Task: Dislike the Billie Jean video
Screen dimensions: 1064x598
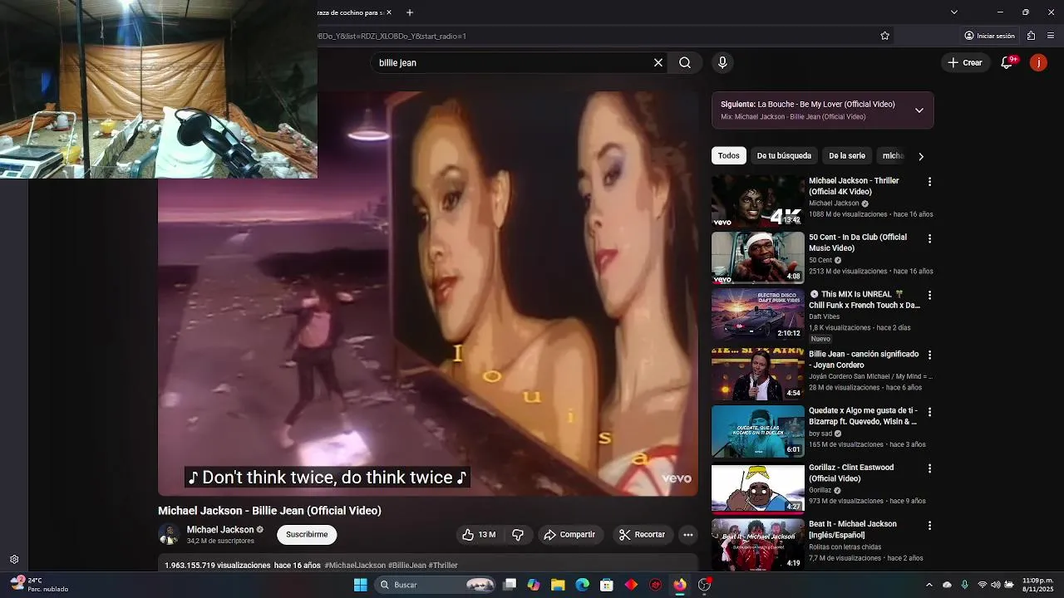Action: [x=518, y=535]
